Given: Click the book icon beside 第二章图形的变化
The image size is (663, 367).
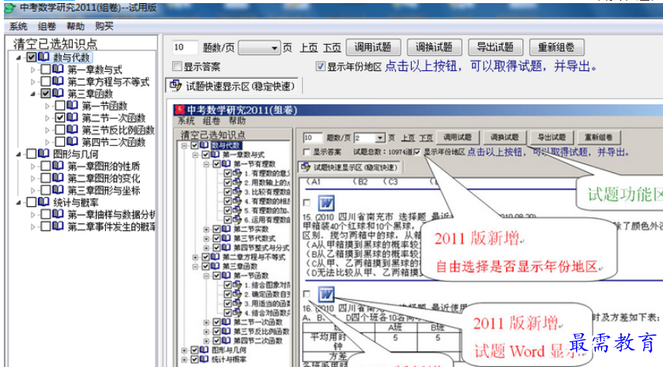Looking at the screenshot, I should 58,178.
